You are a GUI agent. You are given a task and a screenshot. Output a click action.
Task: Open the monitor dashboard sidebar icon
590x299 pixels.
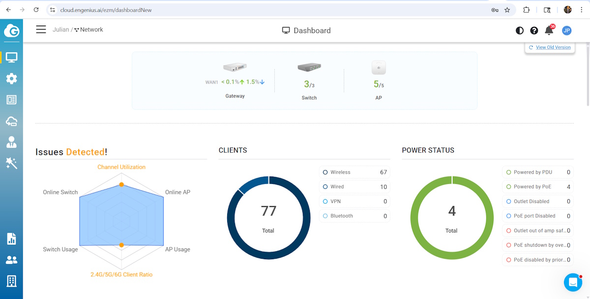[x=11, y=58]
